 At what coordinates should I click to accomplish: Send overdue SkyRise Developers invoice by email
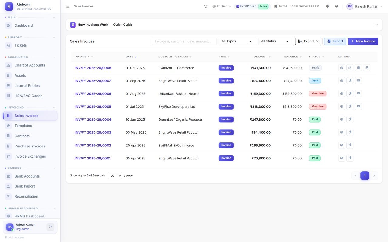click(358, 106)
